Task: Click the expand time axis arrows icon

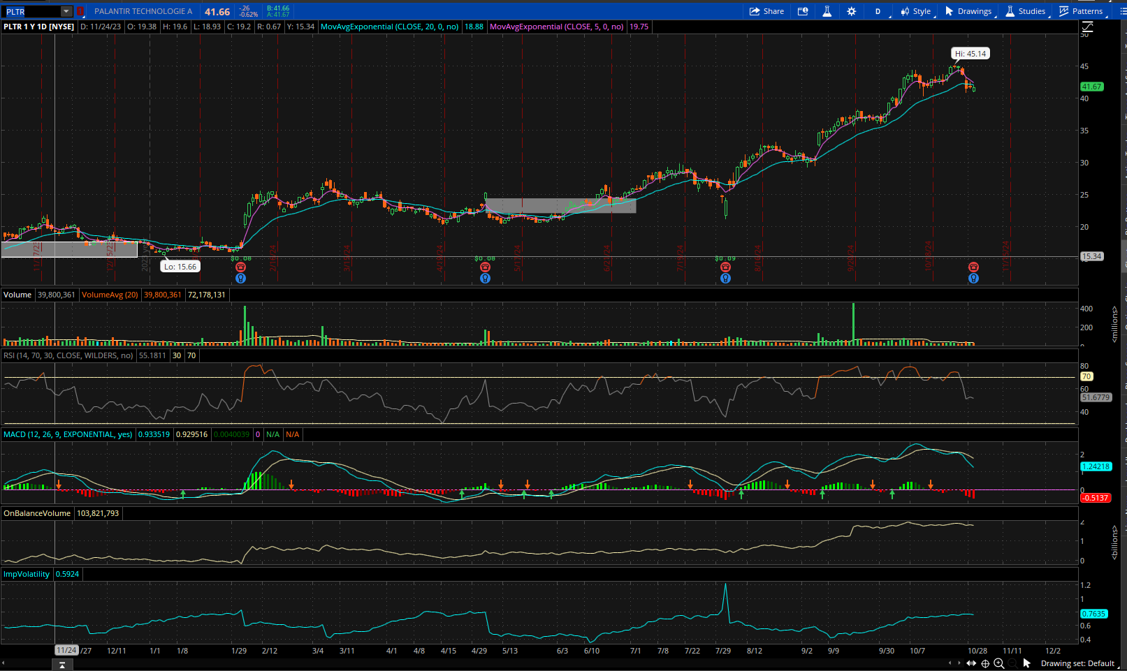Action: click(971, 663)
